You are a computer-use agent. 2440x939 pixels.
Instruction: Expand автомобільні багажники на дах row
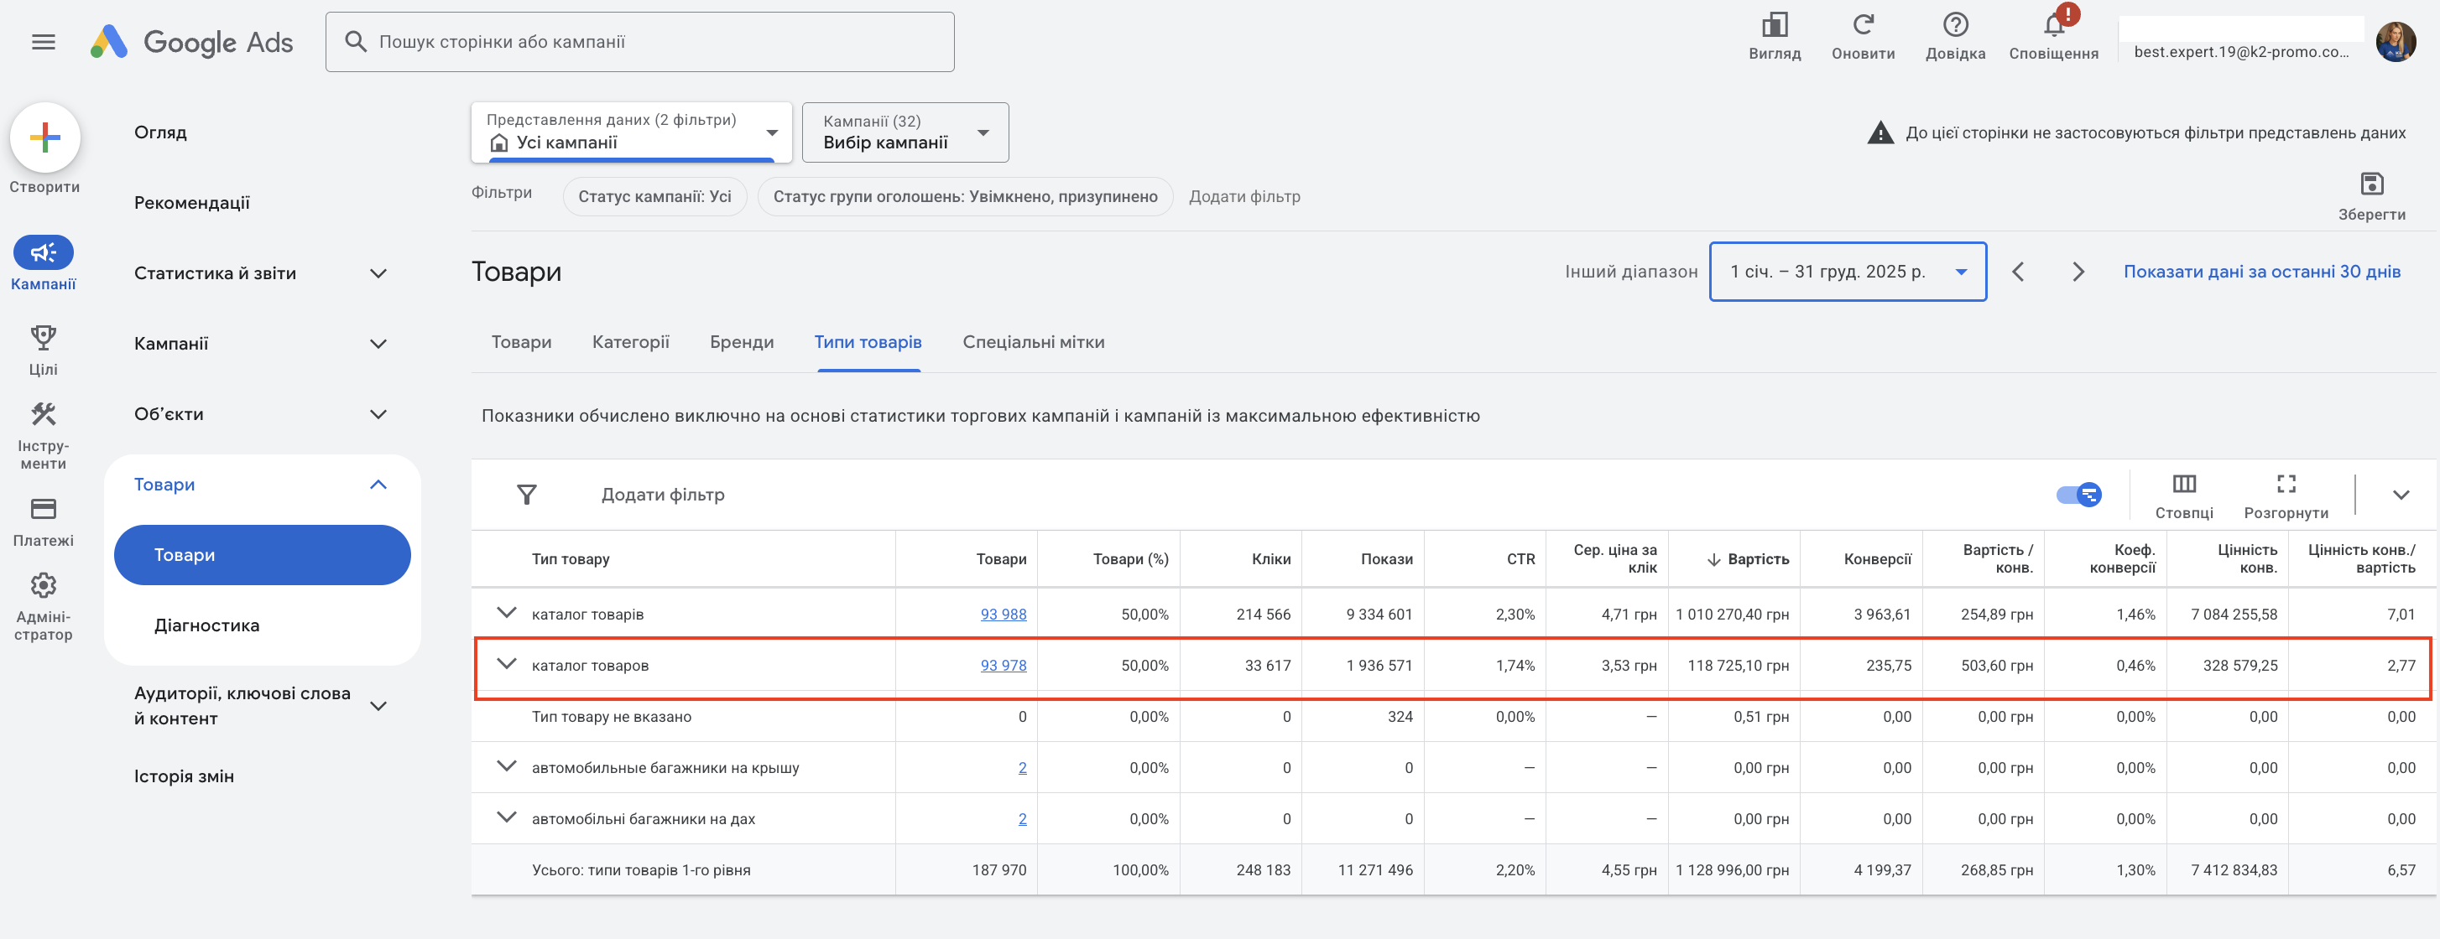(507, 817)
